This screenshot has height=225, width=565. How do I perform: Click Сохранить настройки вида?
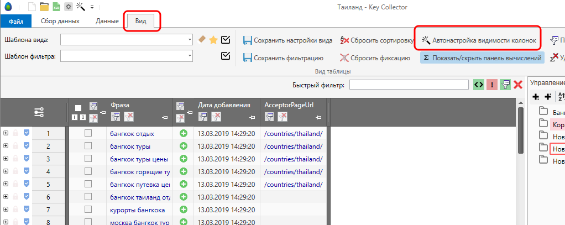(287, 40)
